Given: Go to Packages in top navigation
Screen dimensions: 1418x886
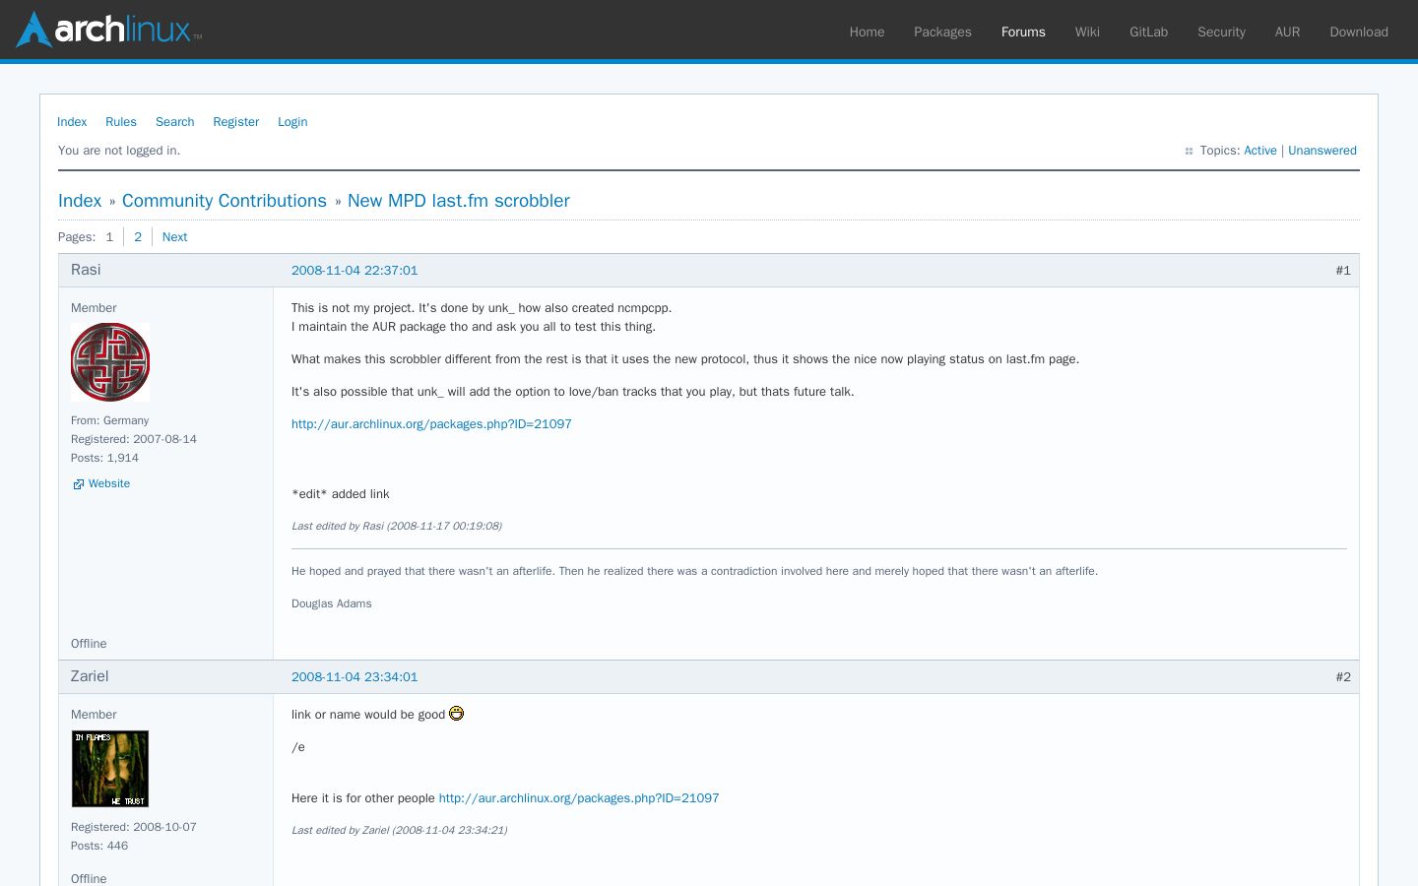Looking at the screenshot, I should coord(942,32).
